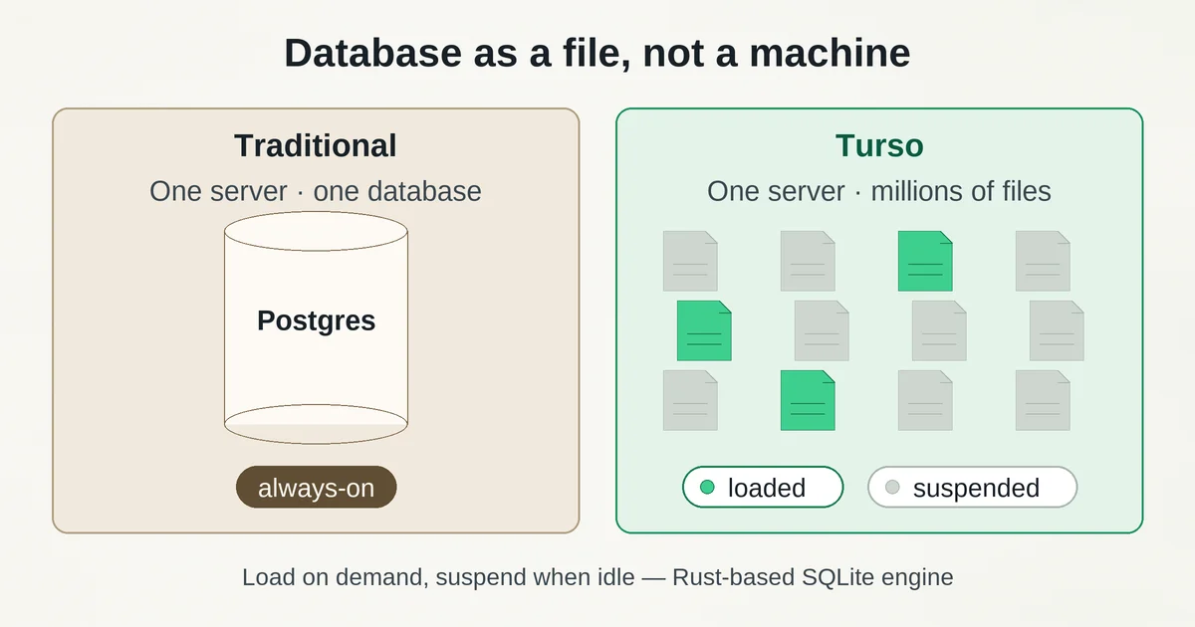Click the "Turso" heading
Viewport: 1195px width, 627px height.
pos(879,145)
